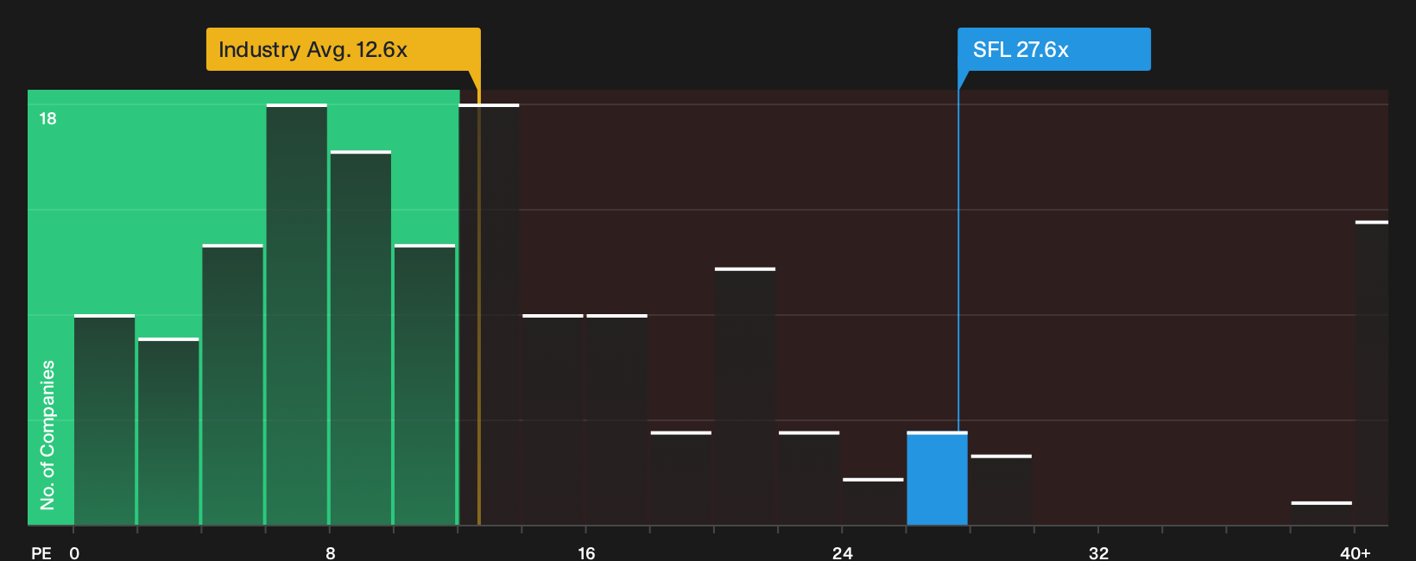Select the shortest dark bar just before 40+
1416x561 pixels.
(1322, 514)
